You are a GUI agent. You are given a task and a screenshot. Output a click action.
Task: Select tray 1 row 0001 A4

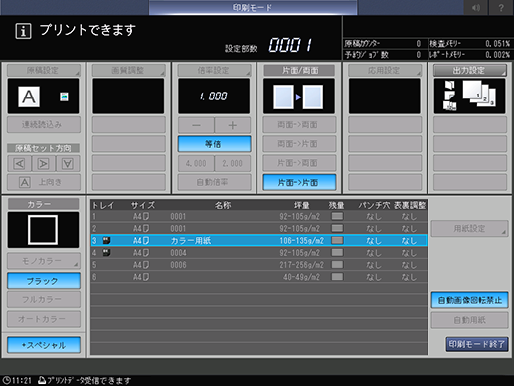click(x=258, y=216)
